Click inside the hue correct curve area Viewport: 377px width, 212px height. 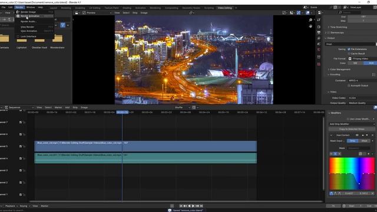click(352, 174)
